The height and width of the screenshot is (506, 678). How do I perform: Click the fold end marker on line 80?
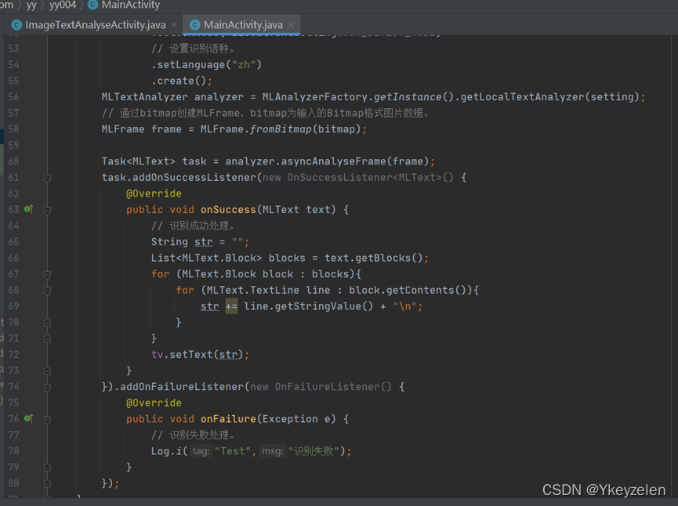tap(48, 483)
